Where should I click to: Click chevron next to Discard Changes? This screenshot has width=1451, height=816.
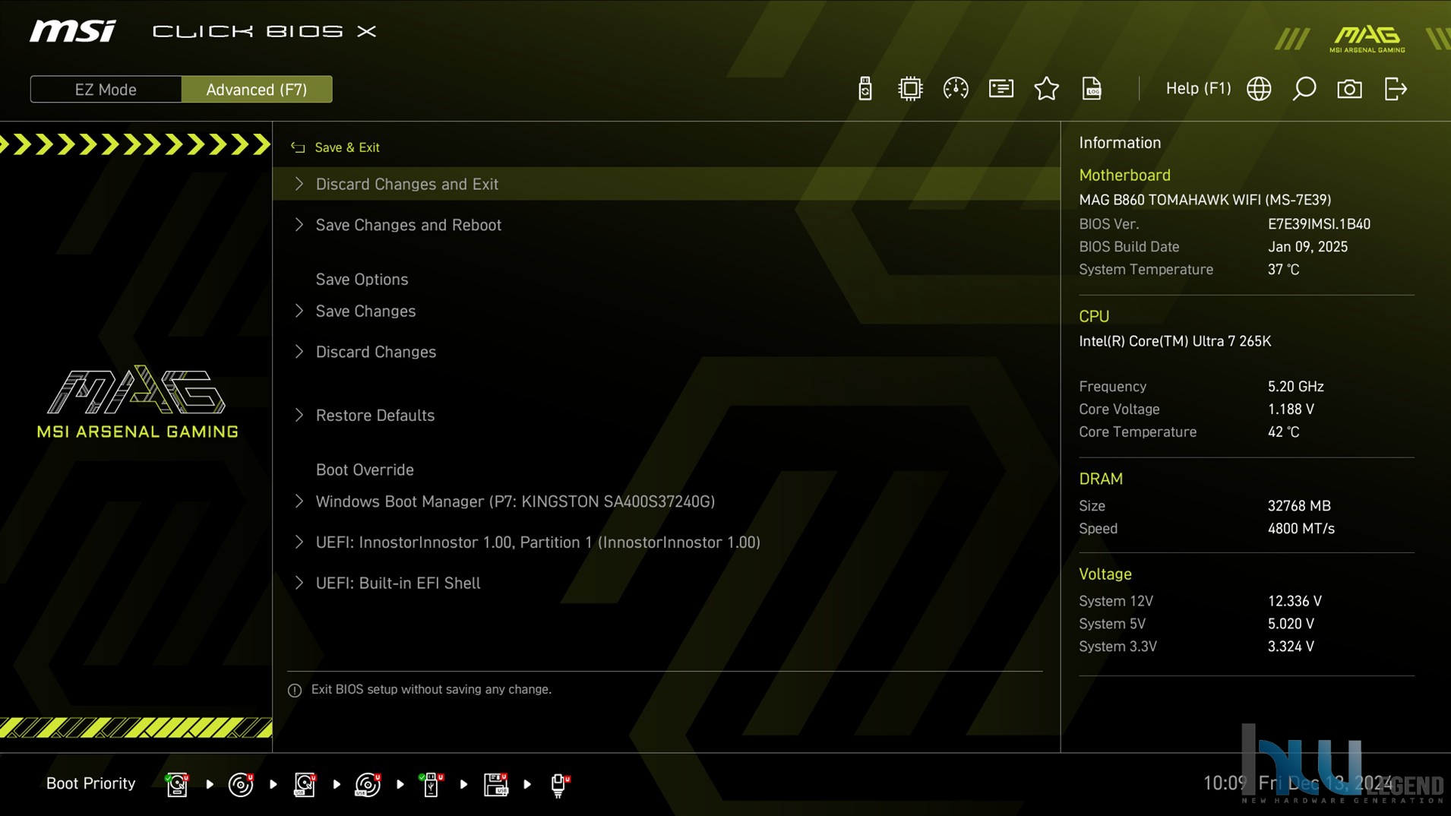point(299,352)
